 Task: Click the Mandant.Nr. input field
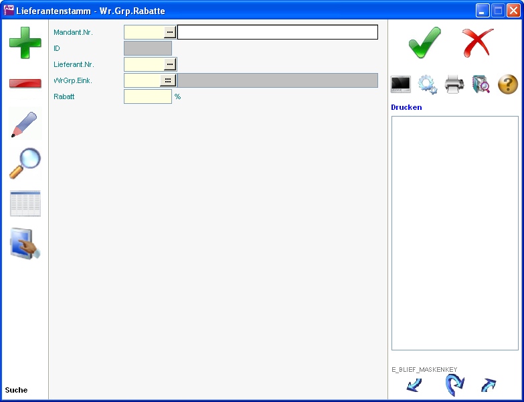coord(144,32)
